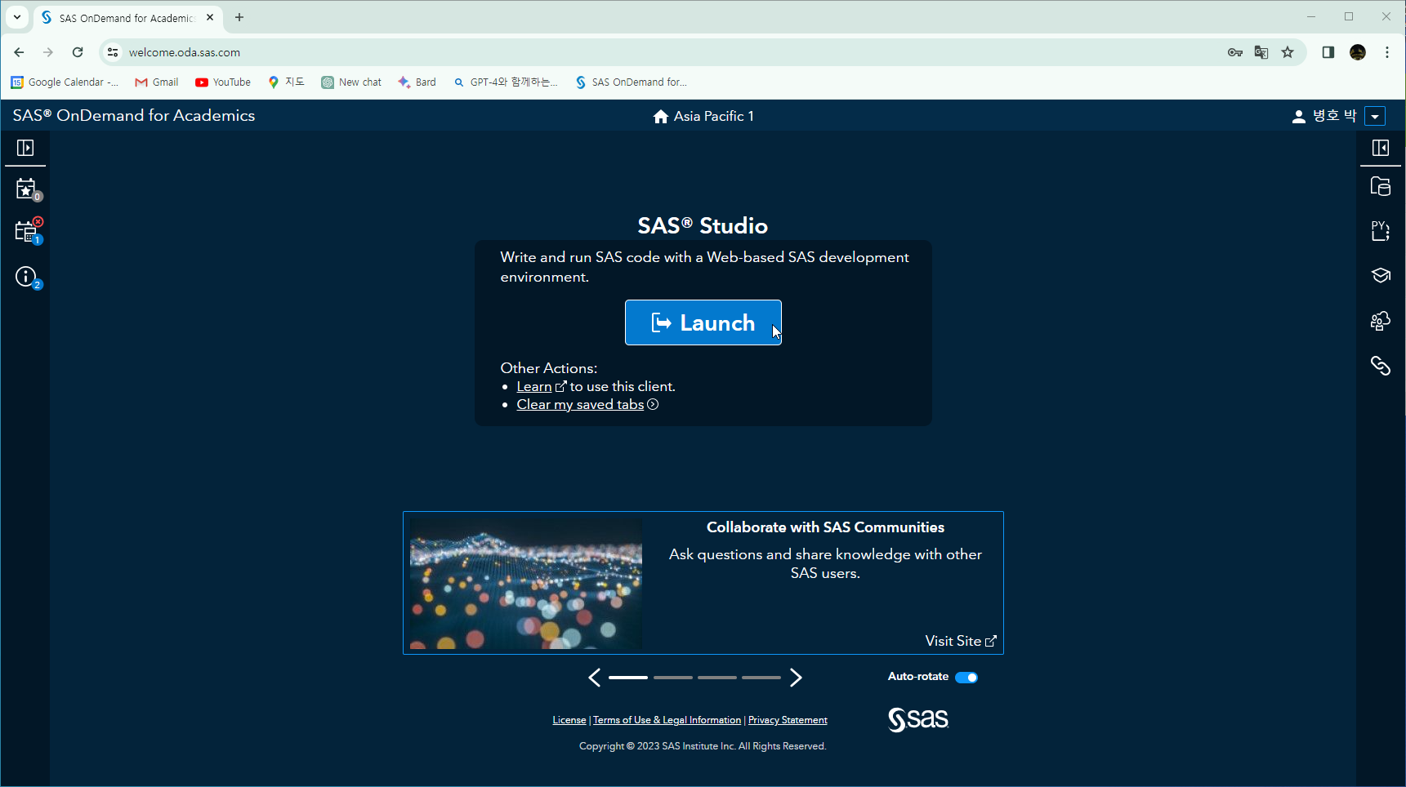
Task: Open the user account dropdown arrow
Action: coord(1376,116)
